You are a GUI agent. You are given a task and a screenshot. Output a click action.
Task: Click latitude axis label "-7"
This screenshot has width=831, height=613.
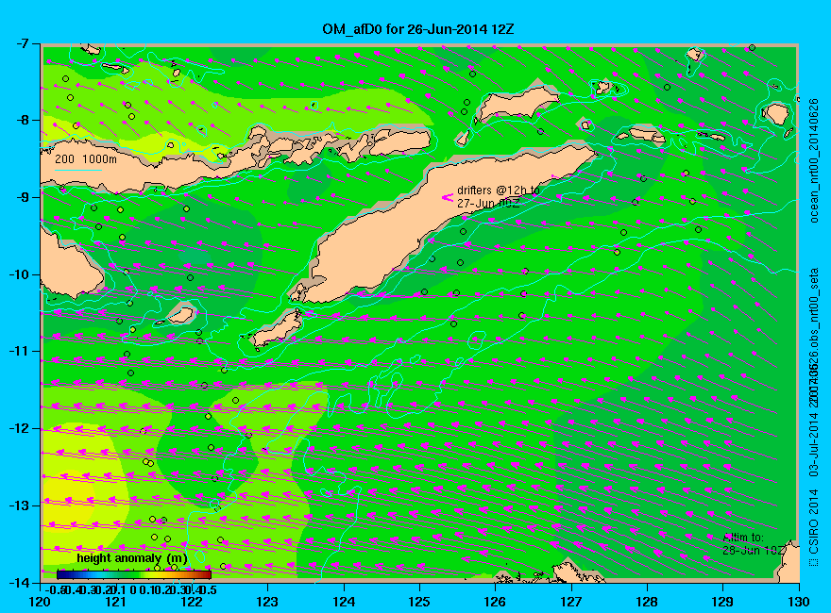tap(21, 43)
